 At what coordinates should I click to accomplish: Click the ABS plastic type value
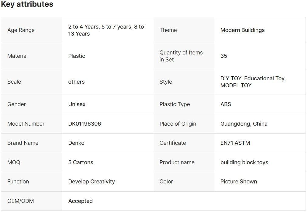point(226,104)
